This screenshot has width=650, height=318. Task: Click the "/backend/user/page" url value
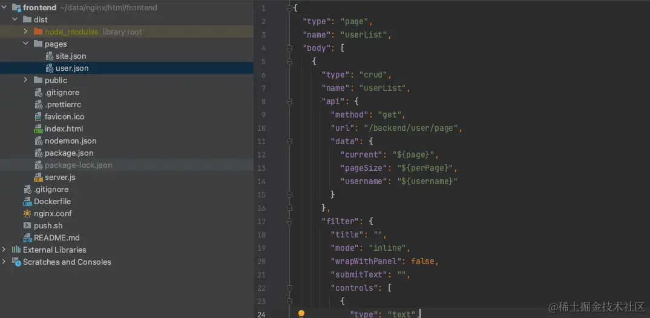tap(410, 128)
